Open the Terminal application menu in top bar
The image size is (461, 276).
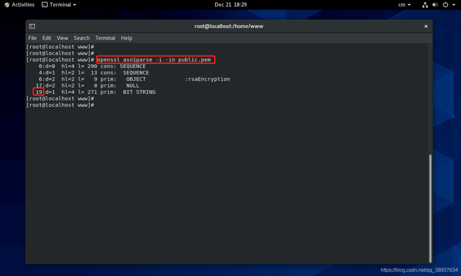59,5
